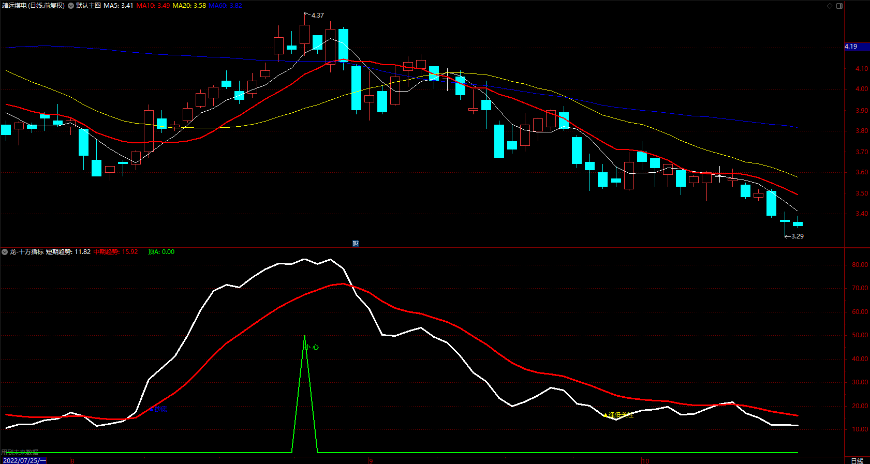Open the main chart indicator dropdown arrow
Screen dimensions: 870x464
coord(71,6)
